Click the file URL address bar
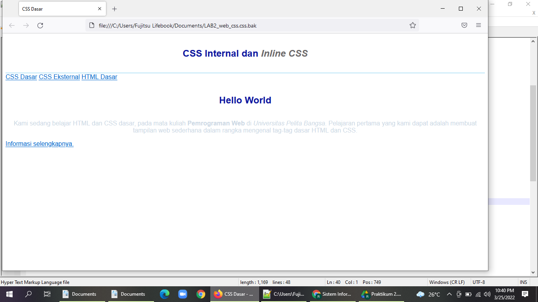Image resolution: width=538 pixels, height=302 pixels. click(x=252, y=26)
